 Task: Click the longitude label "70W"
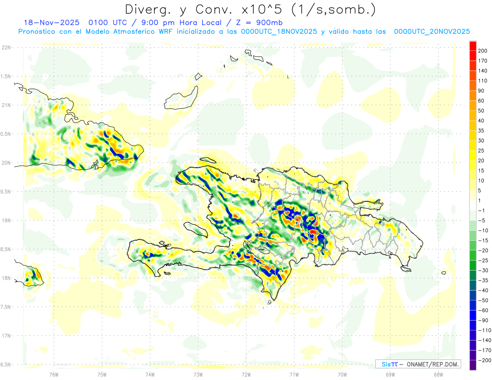(x=342, y=374)
